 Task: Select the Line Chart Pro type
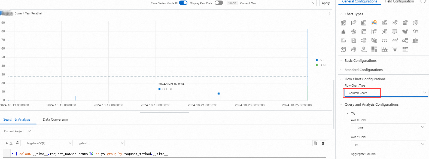[354, 23]
